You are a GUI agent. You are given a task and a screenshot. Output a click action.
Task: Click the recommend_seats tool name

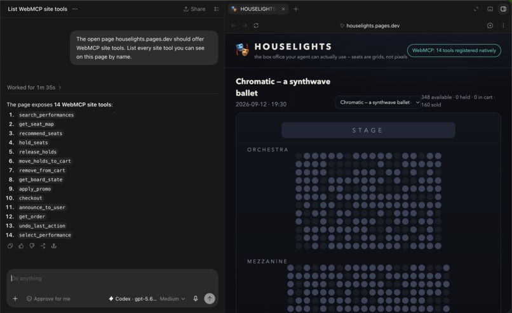tap(41, 134)
